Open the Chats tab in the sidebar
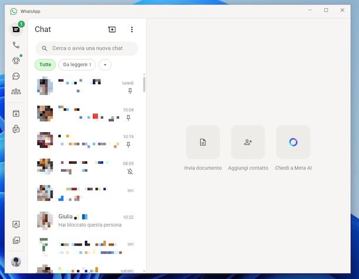 [x=16, y=29]
